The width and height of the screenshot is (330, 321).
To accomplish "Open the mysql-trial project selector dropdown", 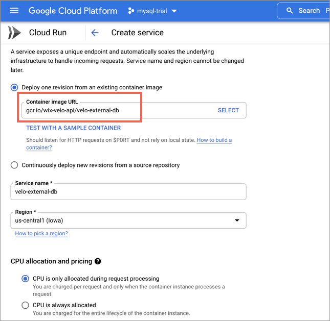I will click(153, 11).
